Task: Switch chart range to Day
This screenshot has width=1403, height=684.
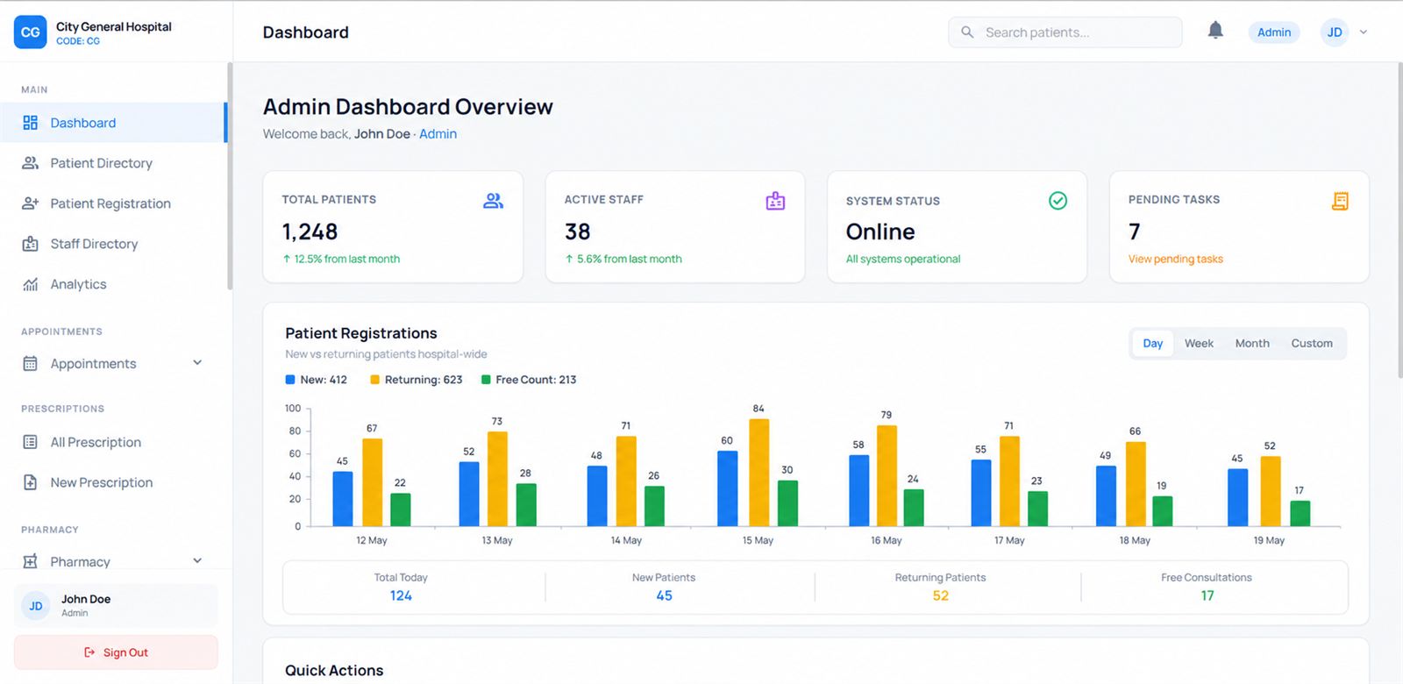Action: 1153,344
